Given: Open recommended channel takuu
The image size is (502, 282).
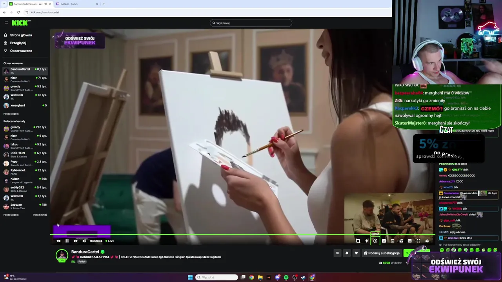Looking at the screenshot, I should click(25, 146).
